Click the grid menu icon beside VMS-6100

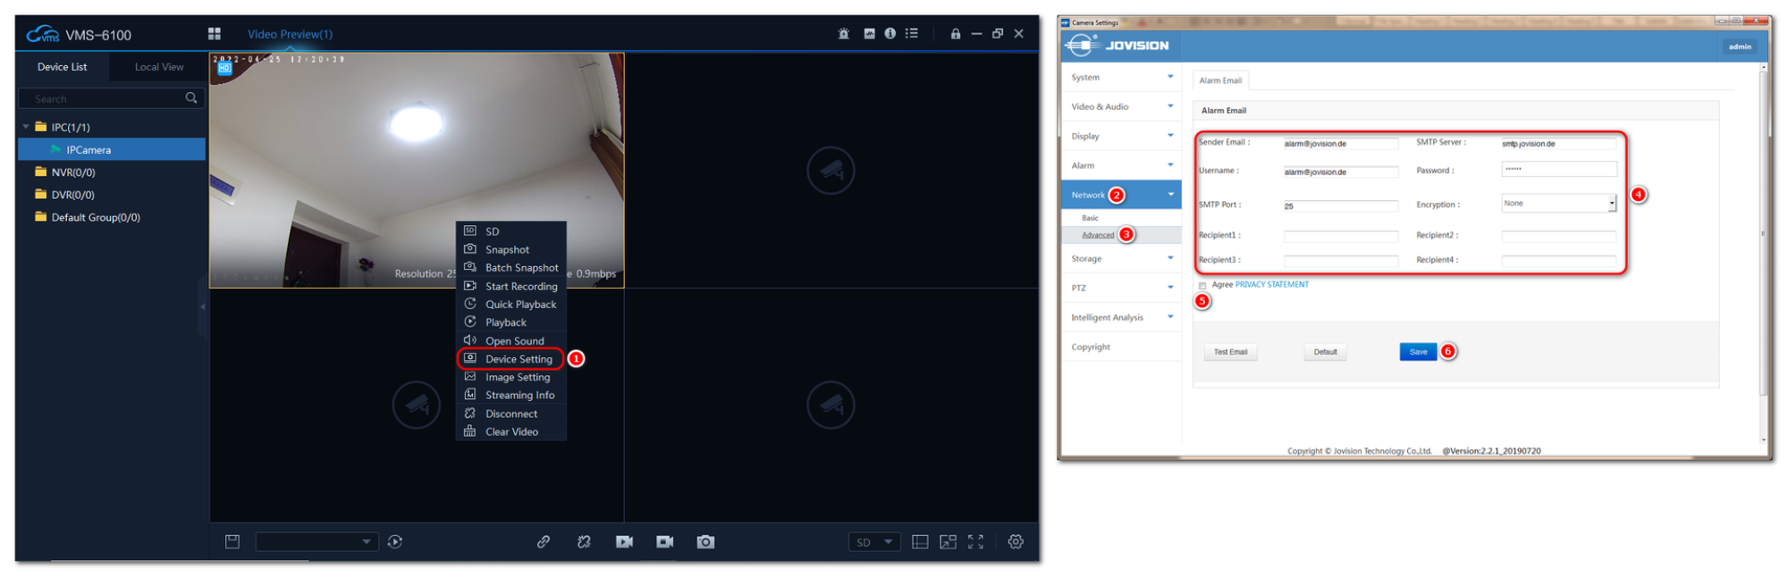click(x=215, y=34)
